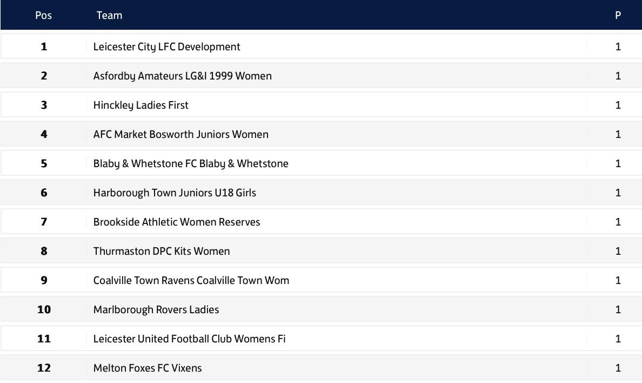Open the Hinckley Ladies First team page
This screenshot has height=383, width=642.
coord(141,105)
